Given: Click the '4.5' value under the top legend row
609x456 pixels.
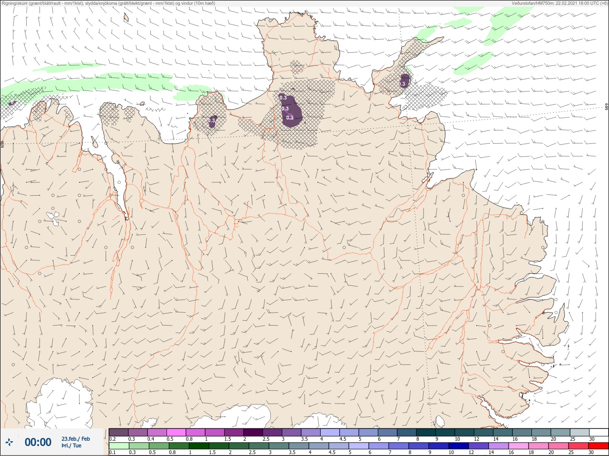Looking at the screenshot, I should (343, 439).
